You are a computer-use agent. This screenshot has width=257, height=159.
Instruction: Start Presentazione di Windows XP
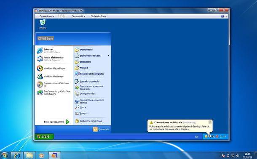click(x=53, y=85)
